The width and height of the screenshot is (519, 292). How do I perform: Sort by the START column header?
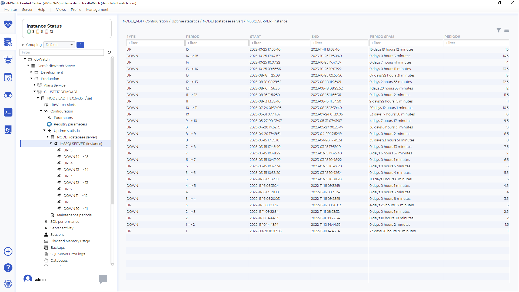pos(255,36)
